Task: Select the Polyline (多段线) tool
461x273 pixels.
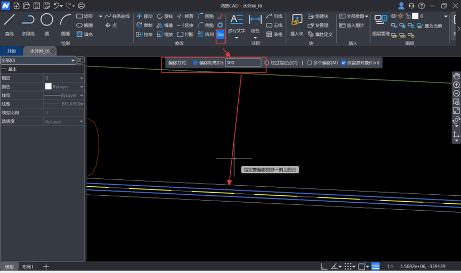Action: 28,23
